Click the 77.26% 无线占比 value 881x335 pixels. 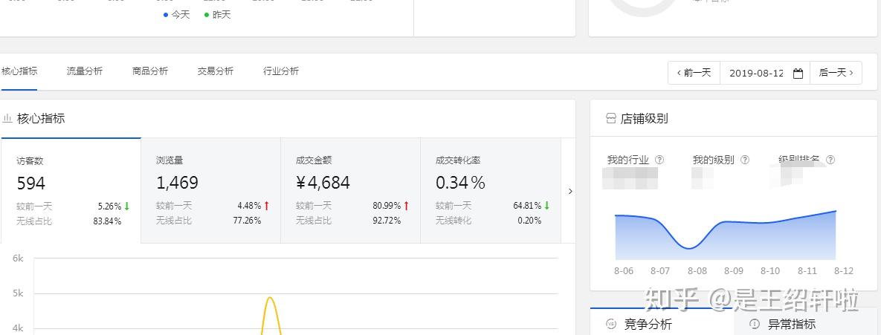248,221
